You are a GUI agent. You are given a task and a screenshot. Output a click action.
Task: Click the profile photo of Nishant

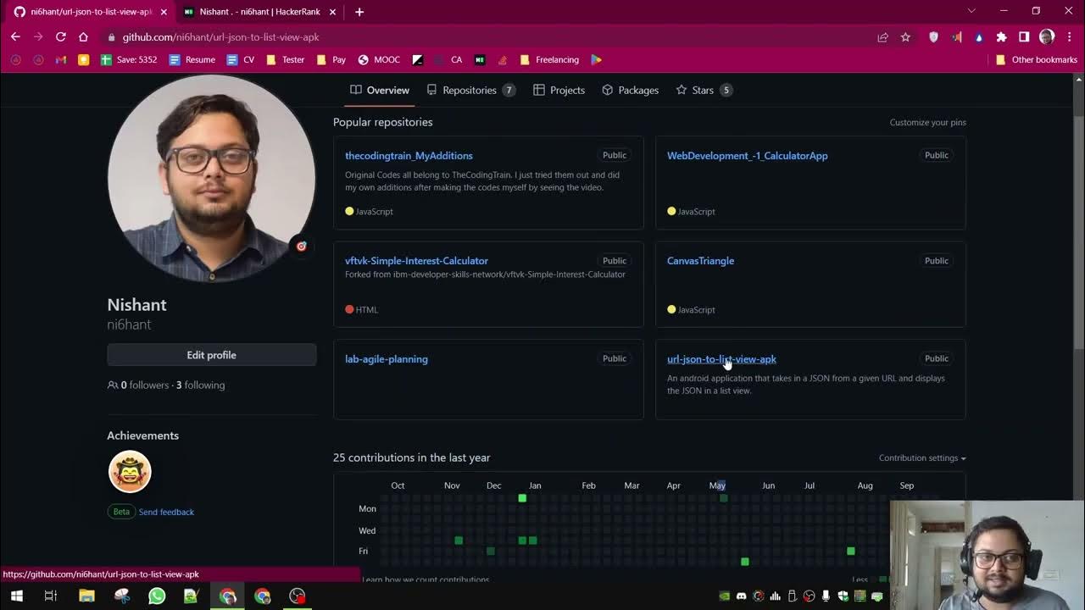tap(212, 178)
